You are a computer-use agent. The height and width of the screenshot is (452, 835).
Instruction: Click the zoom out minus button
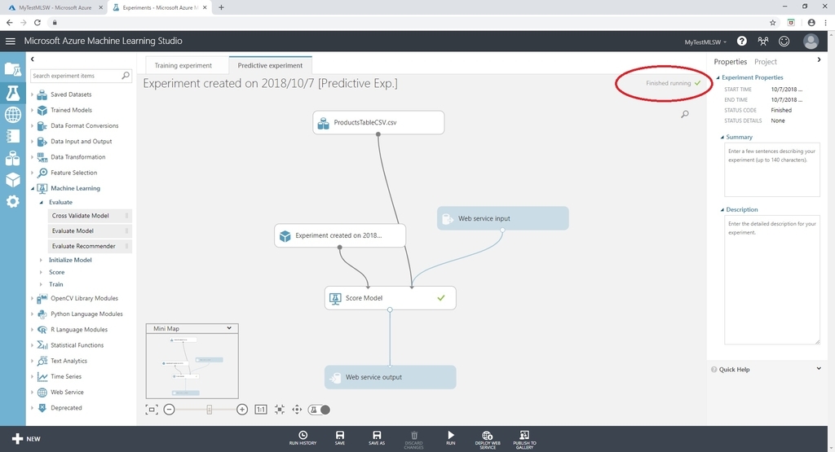pyautogui.click(x=169, y=410)
